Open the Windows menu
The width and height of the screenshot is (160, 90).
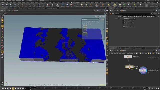pos(18,0)
